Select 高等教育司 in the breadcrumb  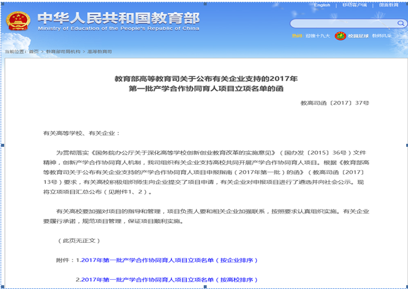99,52
